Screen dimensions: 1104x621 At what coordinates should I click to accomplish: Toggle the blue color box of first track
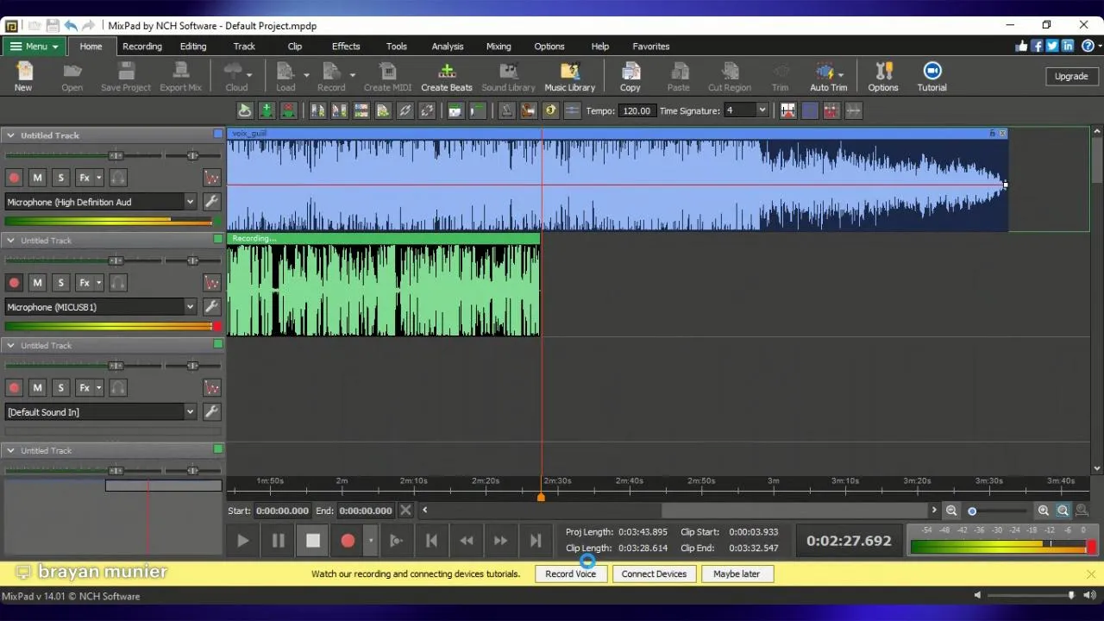(x=218, y=134)
